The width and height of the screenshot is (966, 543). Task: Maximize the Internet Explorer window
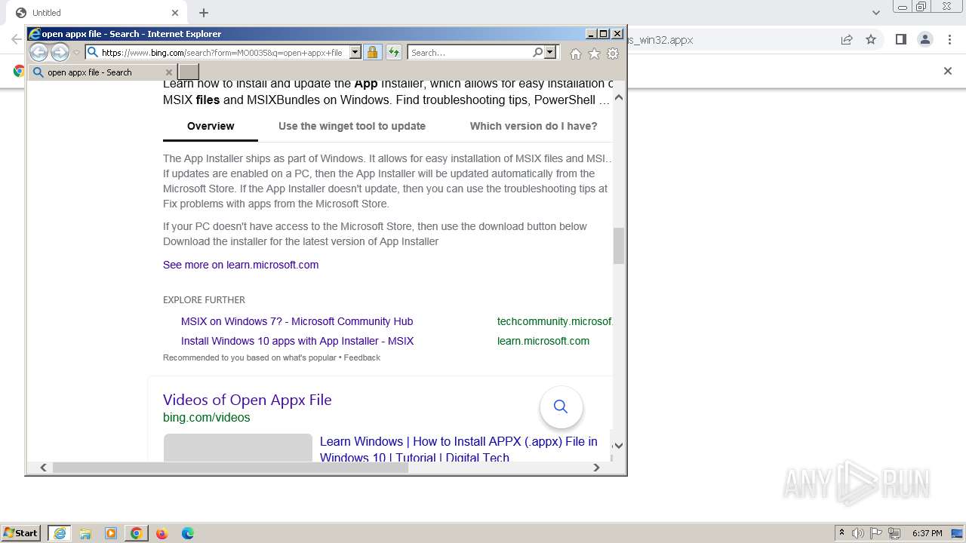(x=603, y=34)
